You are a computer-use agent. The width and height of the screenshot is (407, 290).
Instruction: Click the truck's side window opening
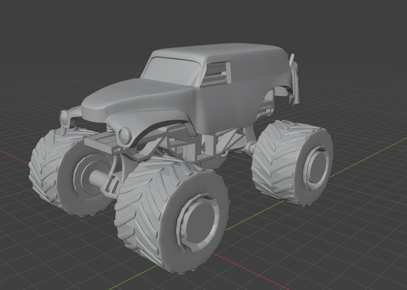tap(216, 74)
